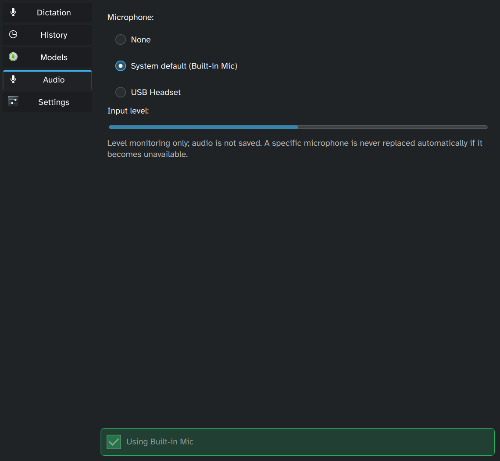Click the 'Input level:' label
The image size is (500, 461).
tap(128, 111)
